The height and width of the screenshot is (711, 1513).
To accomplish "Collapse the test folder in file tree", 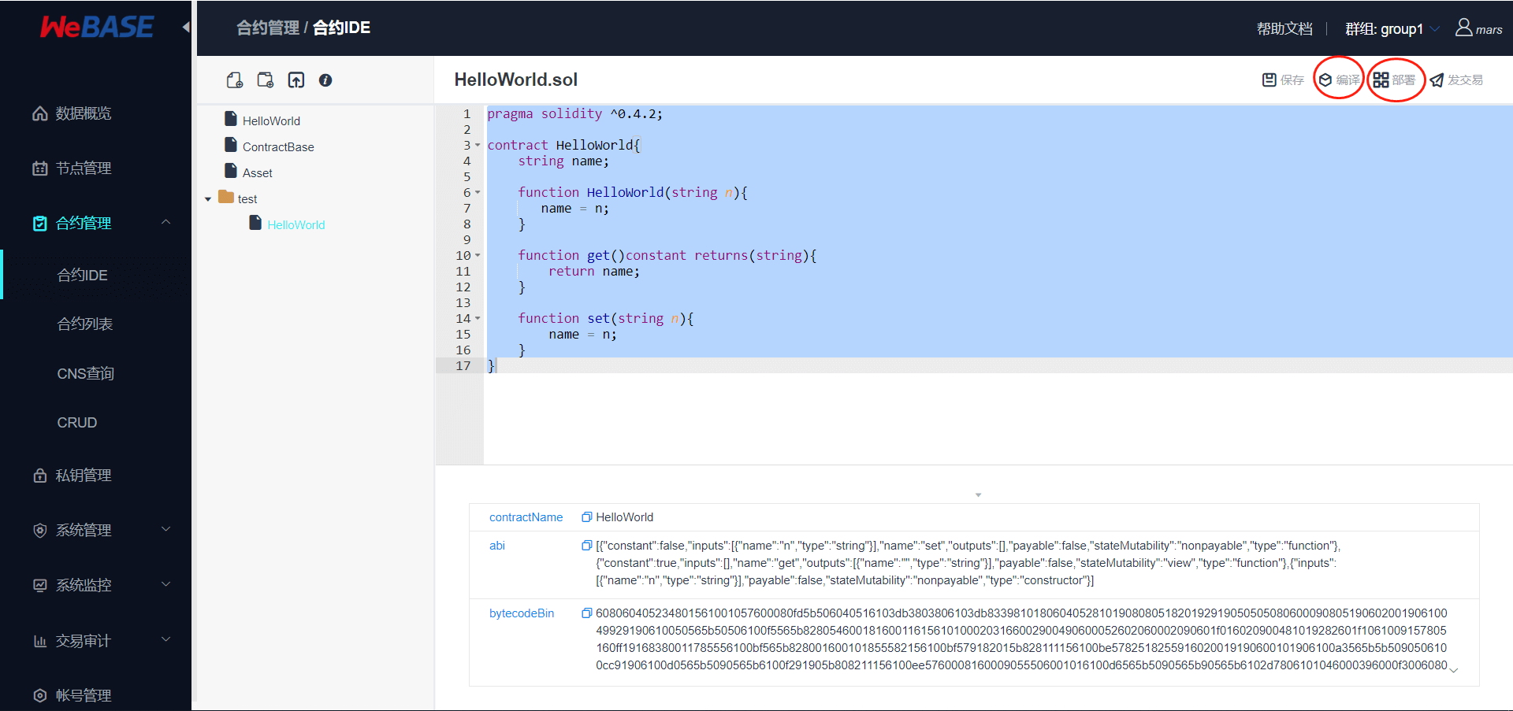I will pyautogui.click(x=208, y=198).
